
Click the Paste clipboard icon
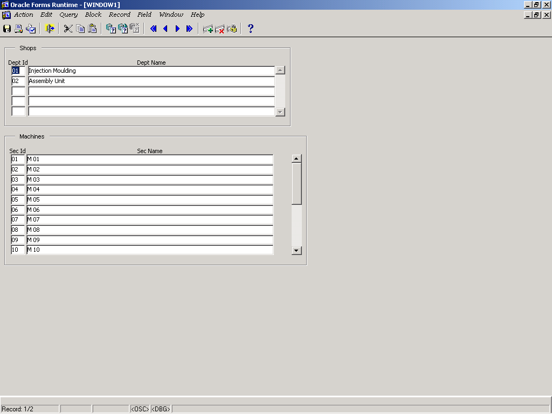coord(92,29)
